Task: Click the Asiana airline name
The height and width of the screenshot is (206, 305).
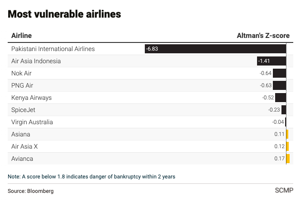Action: [x=21, y=134]
